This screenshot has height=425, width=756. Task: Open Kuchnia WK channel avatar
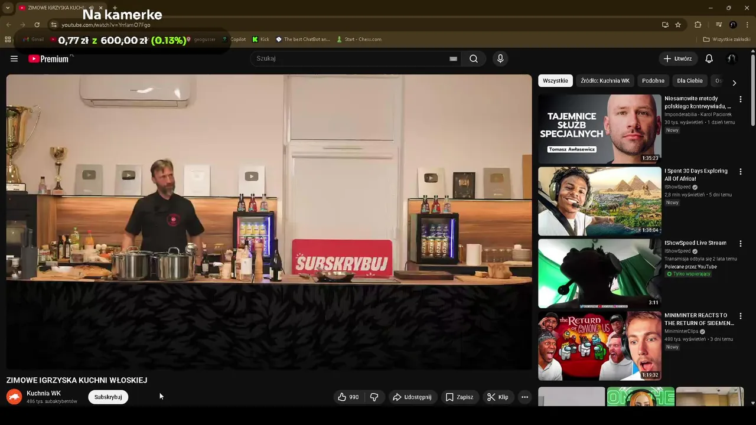[14, 397]
